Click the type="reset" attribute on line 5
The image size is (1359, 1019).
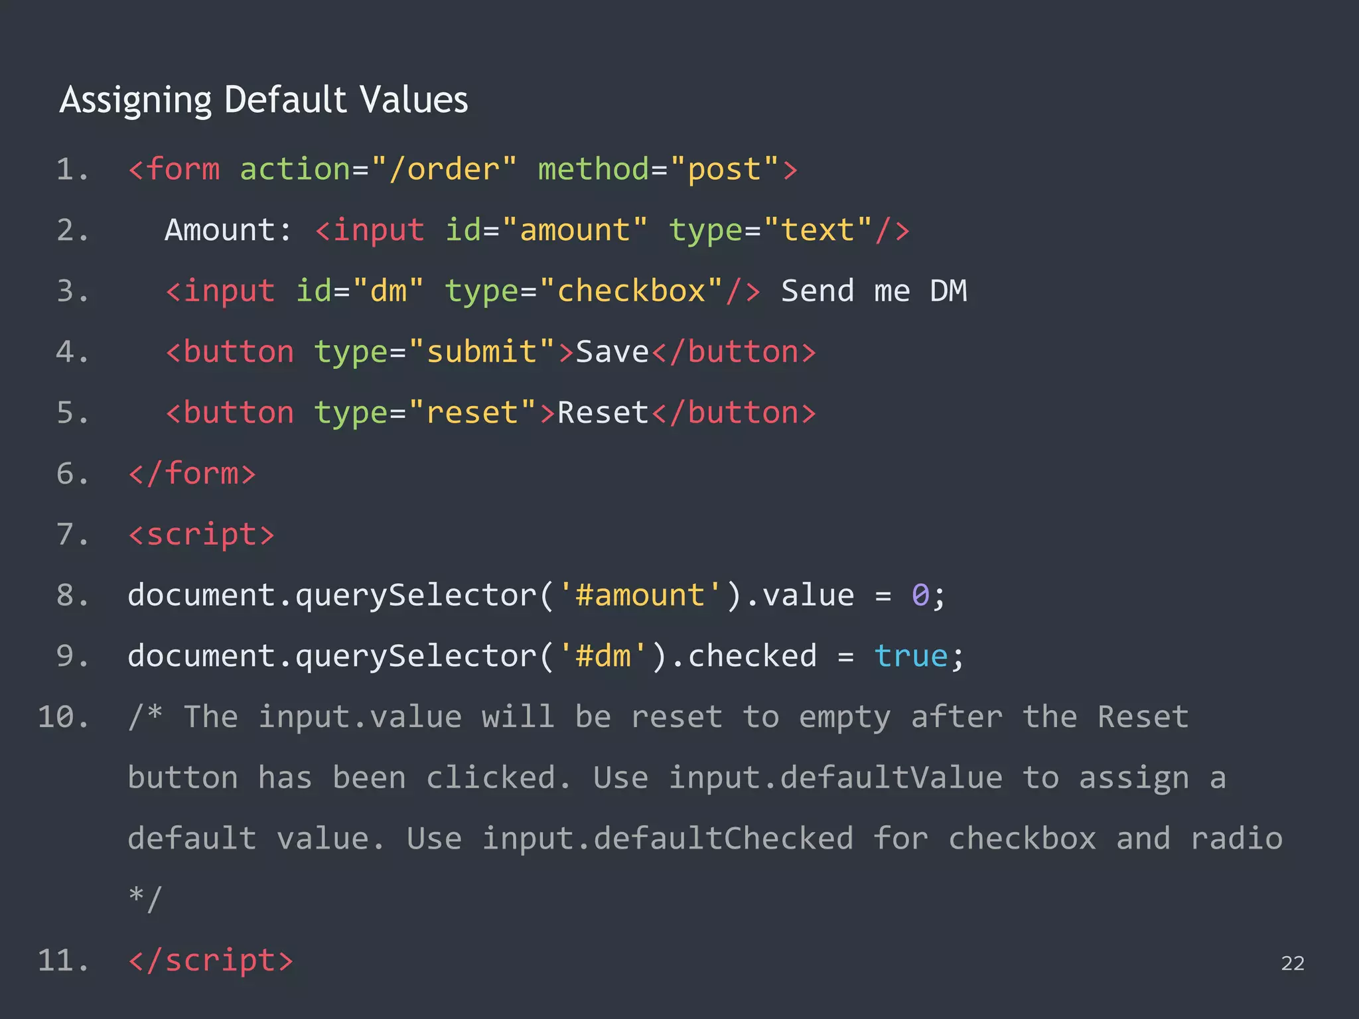tap(425, 413)
